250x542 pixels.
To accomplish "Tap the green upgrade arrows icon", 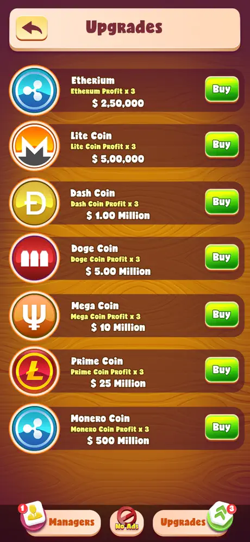I will coord(221,517).
